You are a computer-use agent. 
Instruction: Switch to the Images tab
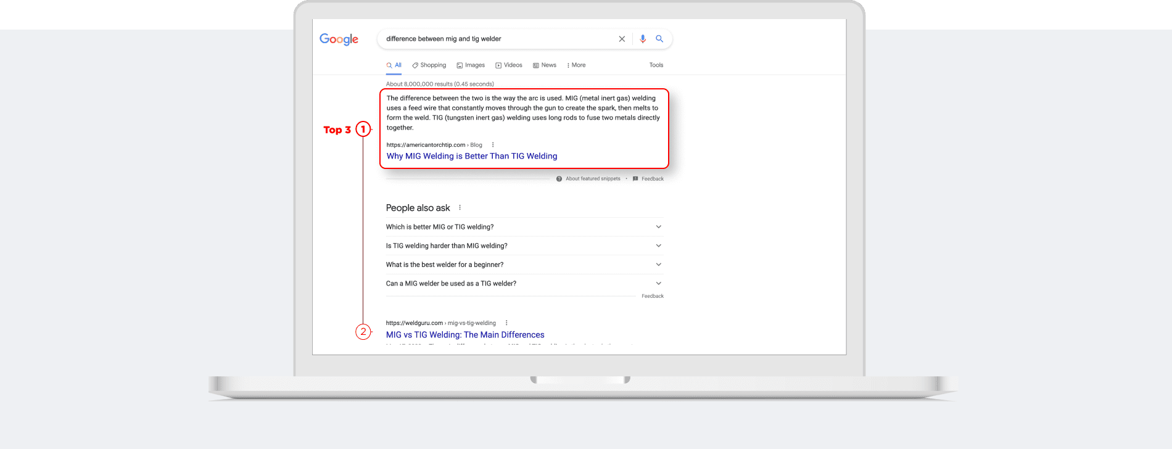(x=471, y=65)
